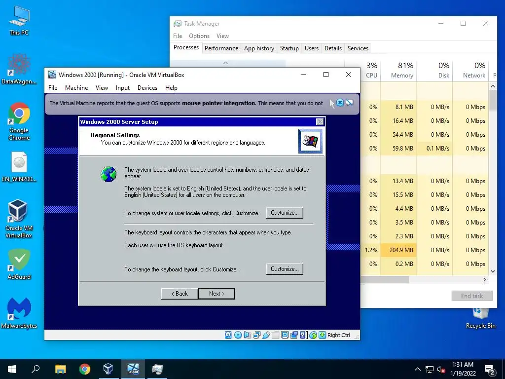Collapse the Task Manager column sort chevron

coord(225,63)
